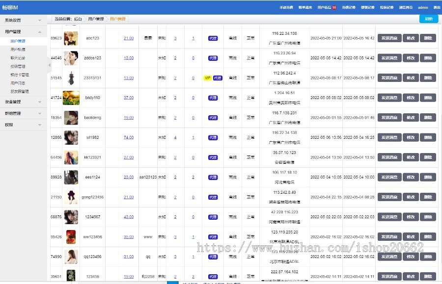
Task: Open the 21.00 balance link for abc123
Action: pyautogui.click(x=129, y=38)
